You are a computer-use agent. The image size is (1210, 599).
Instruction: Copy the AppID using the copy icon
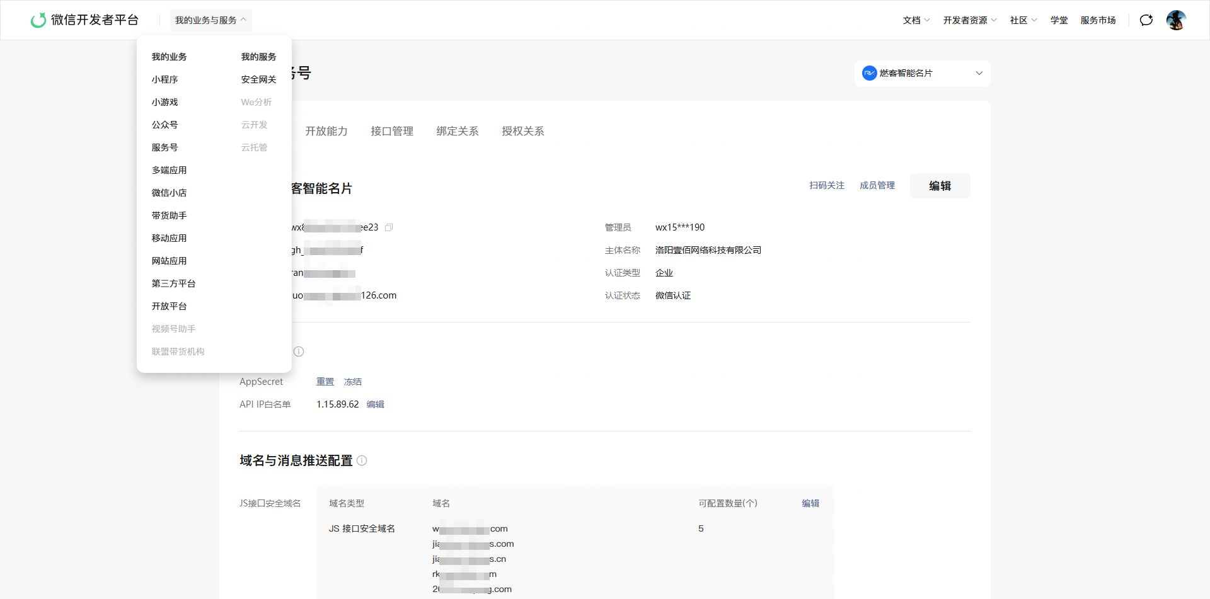[x=389, y=227]
